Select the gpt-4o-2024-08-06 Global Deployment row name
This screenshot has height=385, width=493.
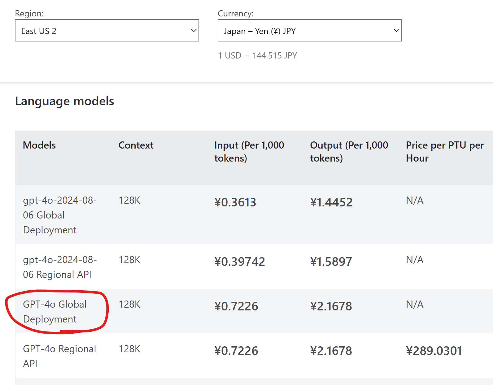pos(60,215)
